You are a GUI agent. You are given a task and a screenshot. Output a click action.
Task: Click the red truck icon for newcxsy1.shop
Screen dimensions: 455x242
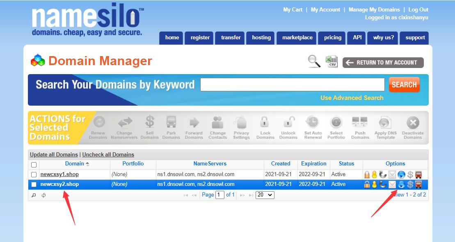click(418, 174)
